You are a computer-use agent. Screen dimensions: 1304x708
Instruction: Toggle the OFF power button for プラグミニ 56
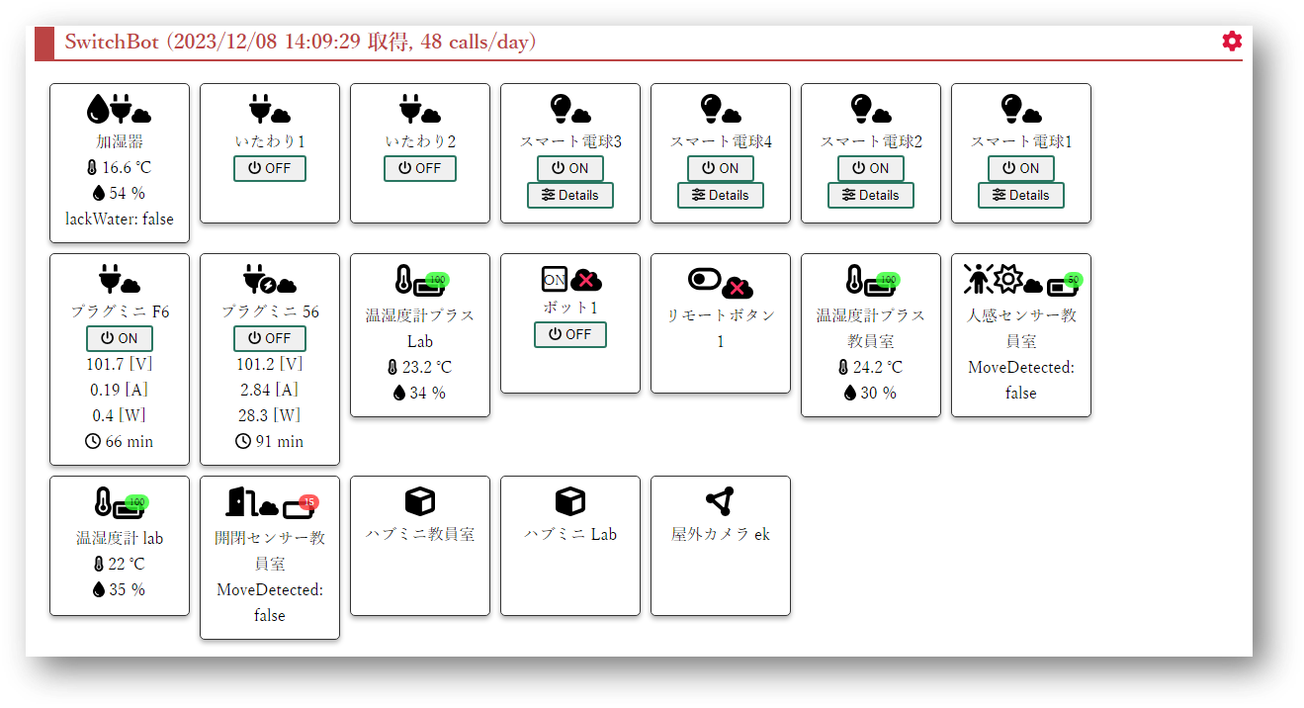click(270, 338)
